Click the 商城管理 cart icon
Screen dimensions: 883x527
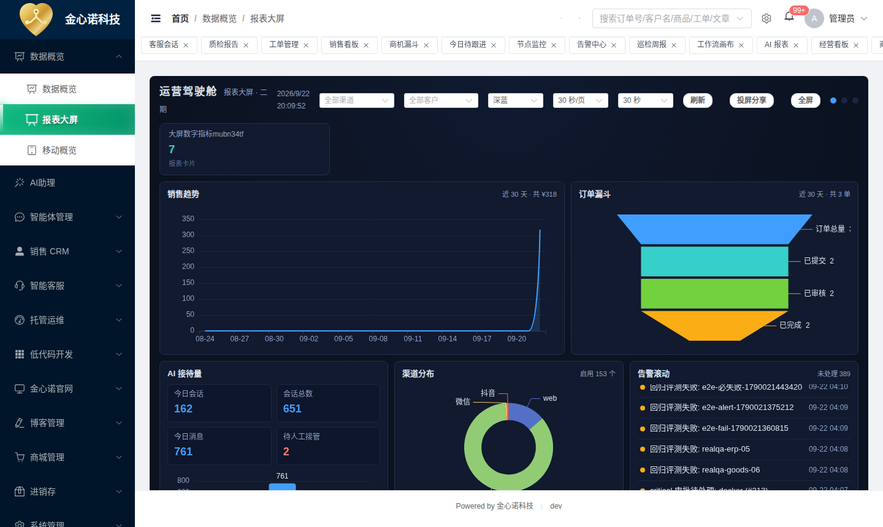coord(20,457)
